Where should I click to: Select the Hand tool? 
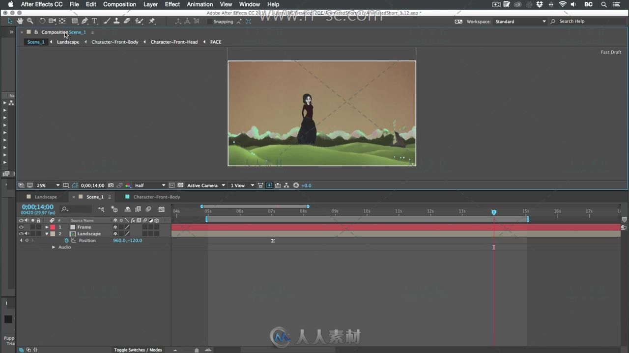[x=20, y=21]
